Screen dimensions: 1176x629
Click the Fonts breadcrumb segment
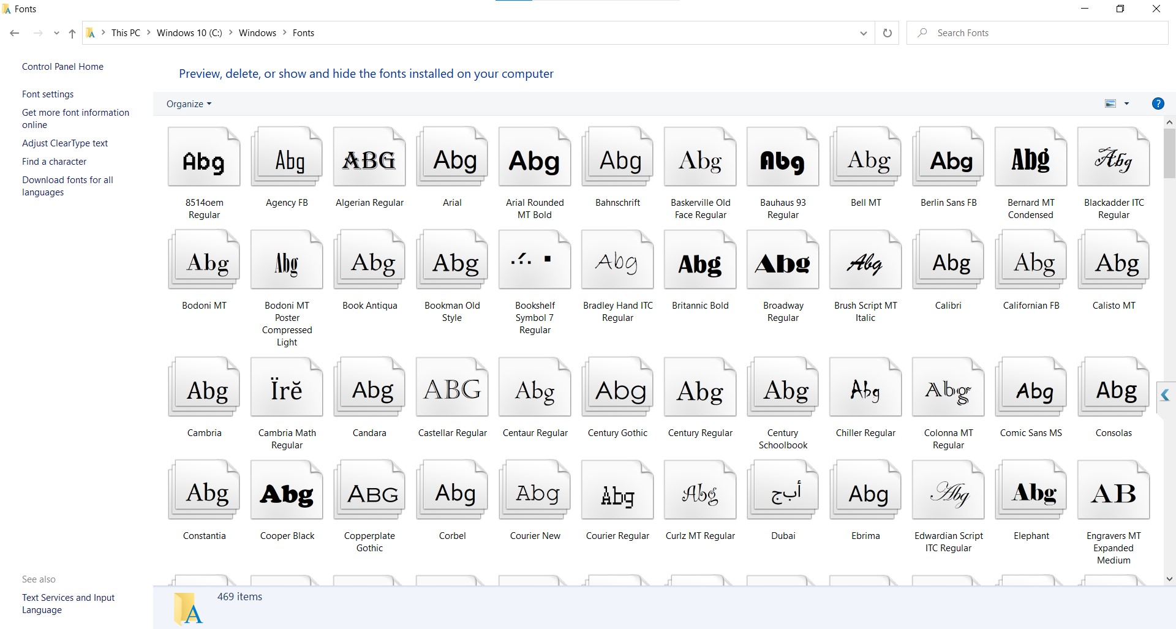(x=303, y=33)
